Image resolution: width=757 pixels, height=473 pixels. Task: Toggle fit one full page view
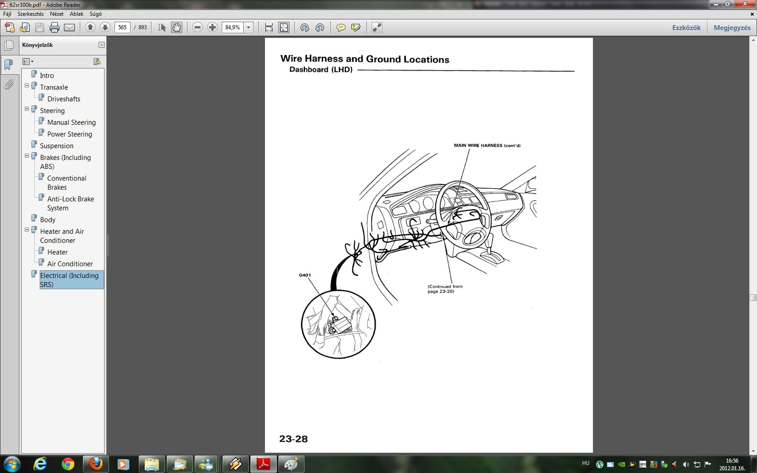pos(284,27)
